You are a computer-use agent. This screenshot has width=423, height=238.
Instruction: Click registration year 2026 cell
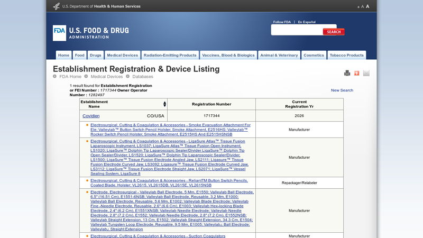coord(299,116)
